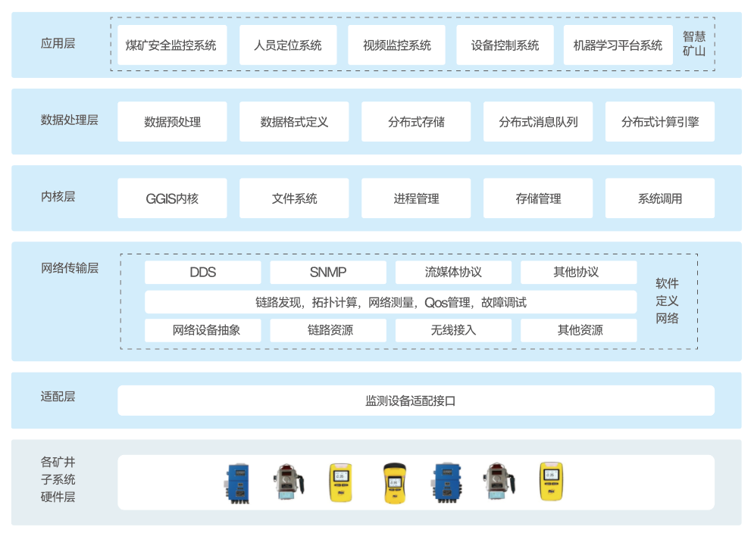Click the 链路发现 wide function bar
754x533 pixels.
point(390,302)
